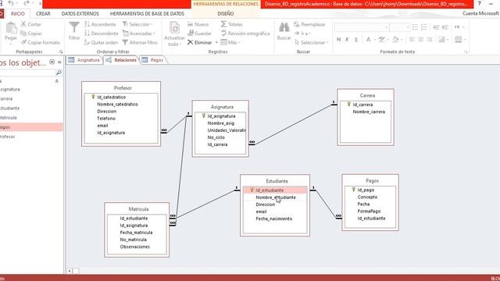This screenshot has width=500, height=281.
Task: Click Eliminar record button
Action: tap(199, 42)
